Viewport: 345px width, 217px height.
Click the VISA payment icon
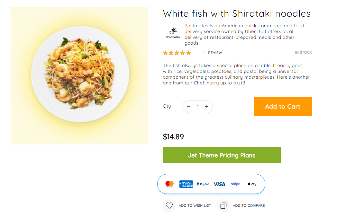click(x=219, y=184)
